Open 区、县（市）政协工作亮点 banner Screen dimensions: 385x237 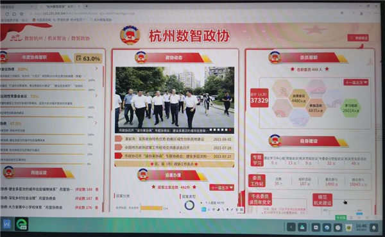coord(174,164)
